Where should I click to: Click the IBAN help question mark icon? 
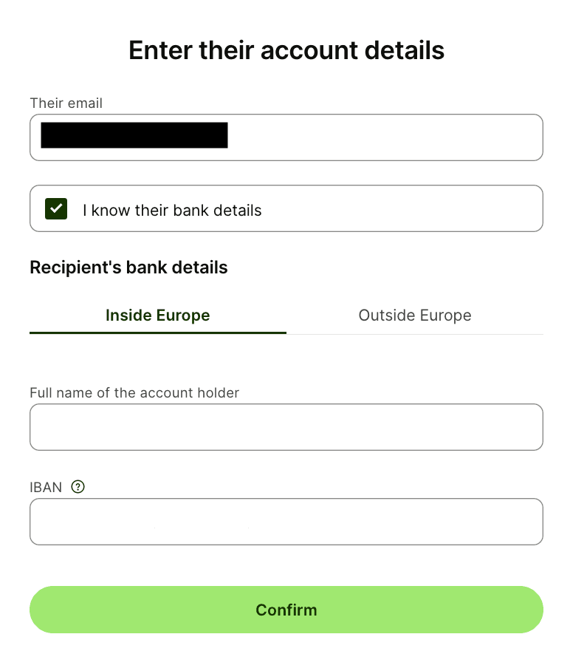[x=78, y=487]
